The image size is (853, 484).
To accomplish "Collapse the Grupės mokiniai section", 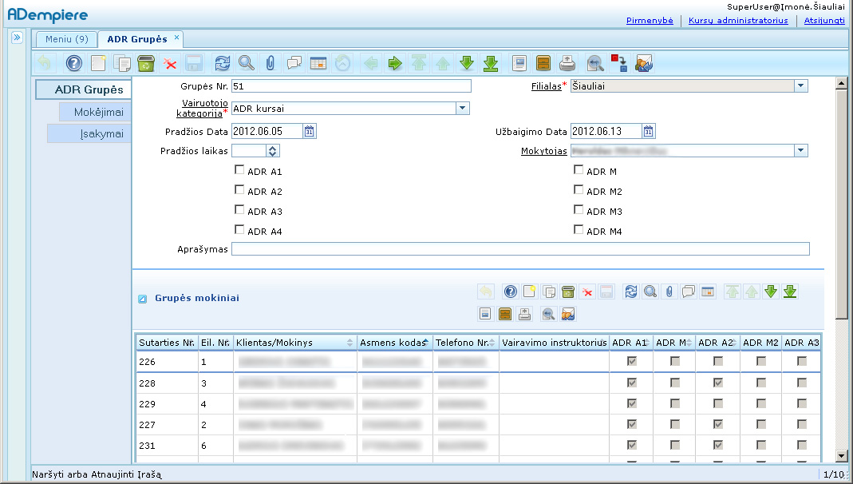I will pyautogui.click(x=143, y=299).
